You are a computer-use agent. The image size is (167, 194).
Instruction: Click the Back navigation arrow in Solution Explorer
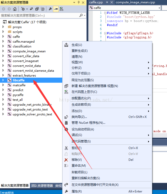[x=4, y=9]
